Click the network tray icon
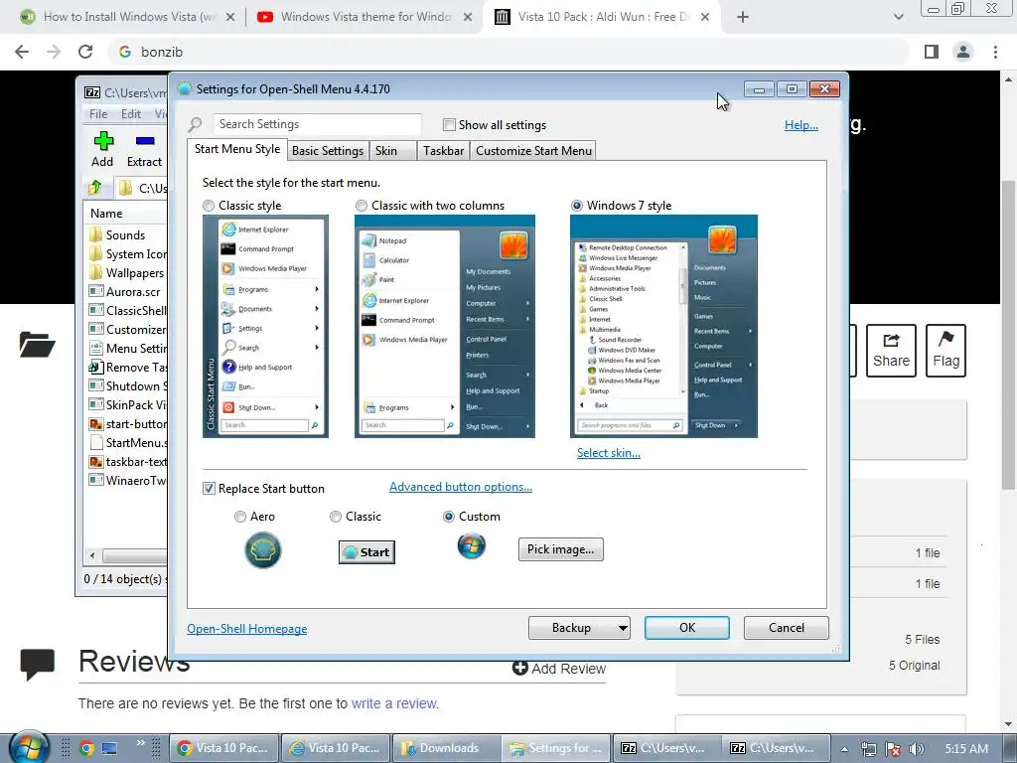Image resolution: width=1017 pixels, height=763 pixels. click(868, 749)
